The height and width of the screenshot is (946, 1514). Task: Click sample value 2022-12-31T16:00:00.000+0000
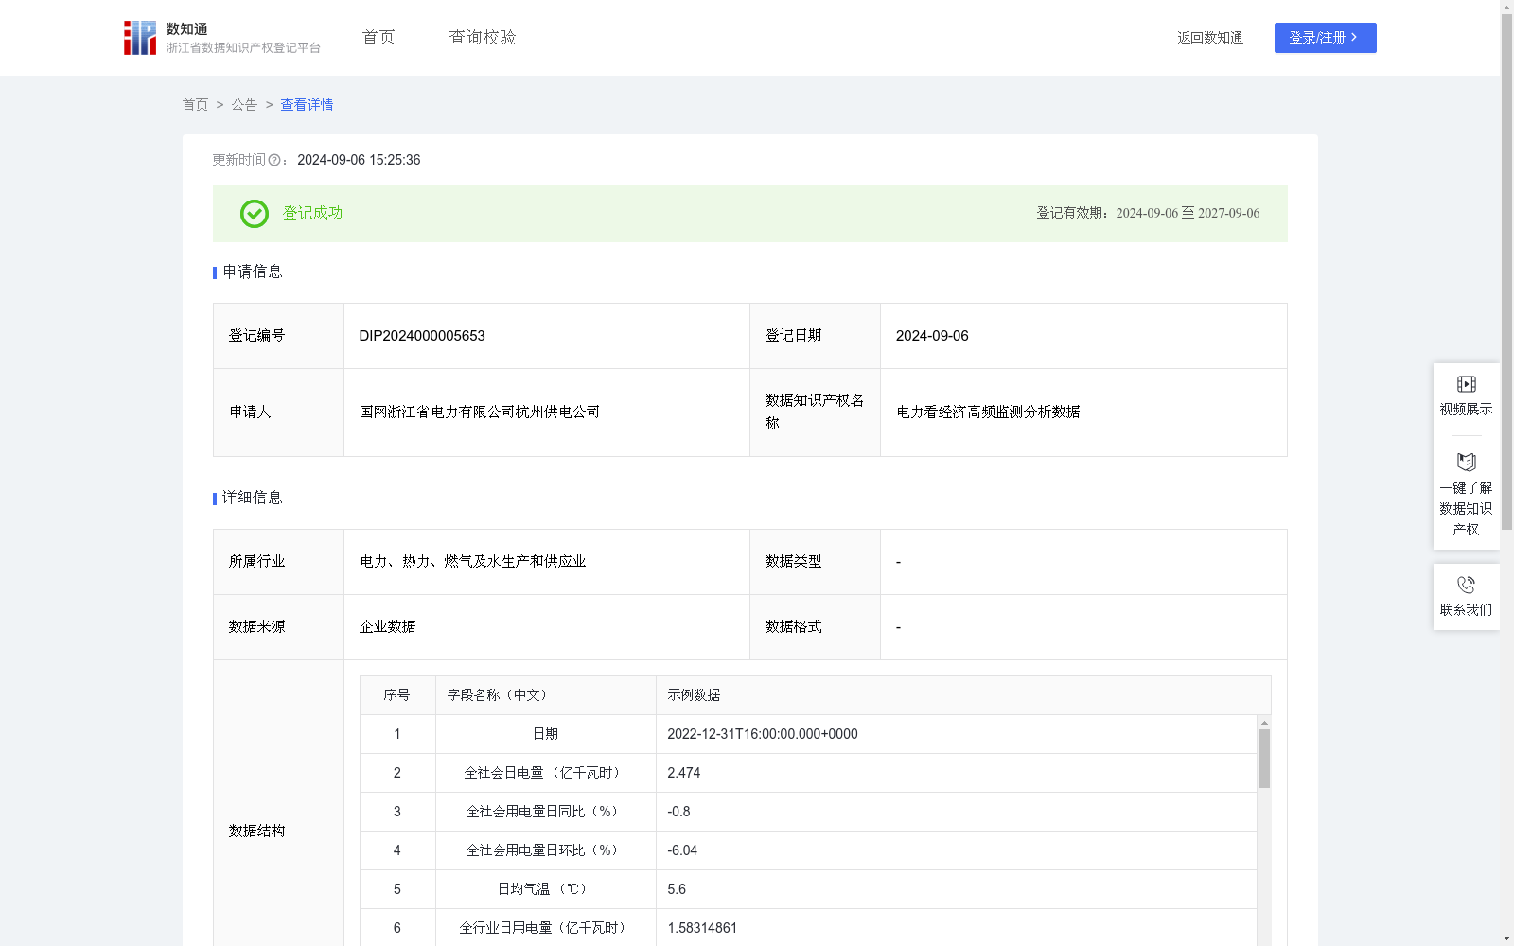tap(763, 734)
